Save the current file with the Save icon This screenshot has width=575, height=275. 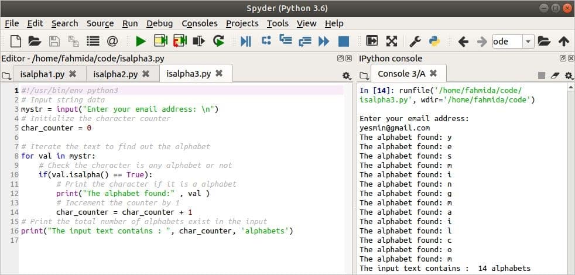tap(54, 41)
